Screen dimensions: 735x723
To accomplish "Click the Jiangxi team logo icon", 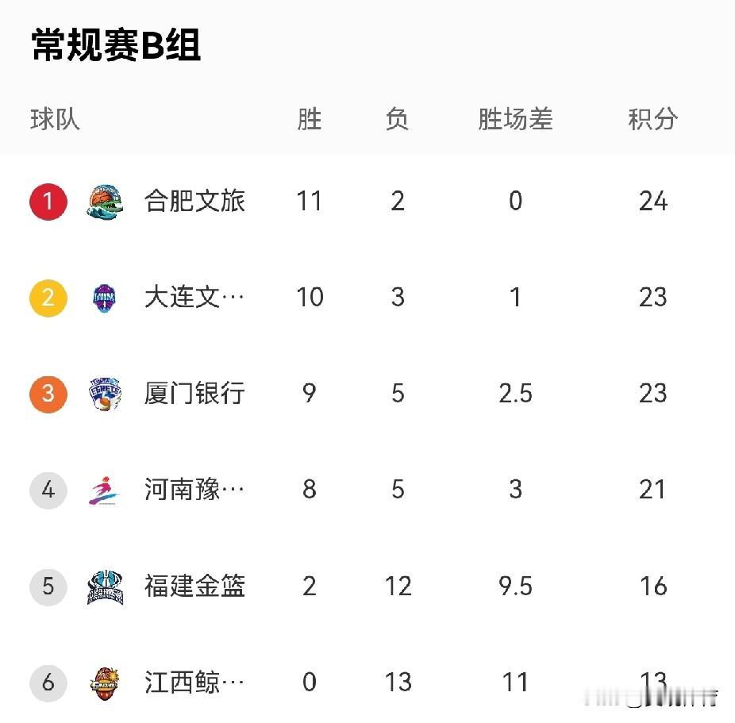I will [x=105, y=683].
